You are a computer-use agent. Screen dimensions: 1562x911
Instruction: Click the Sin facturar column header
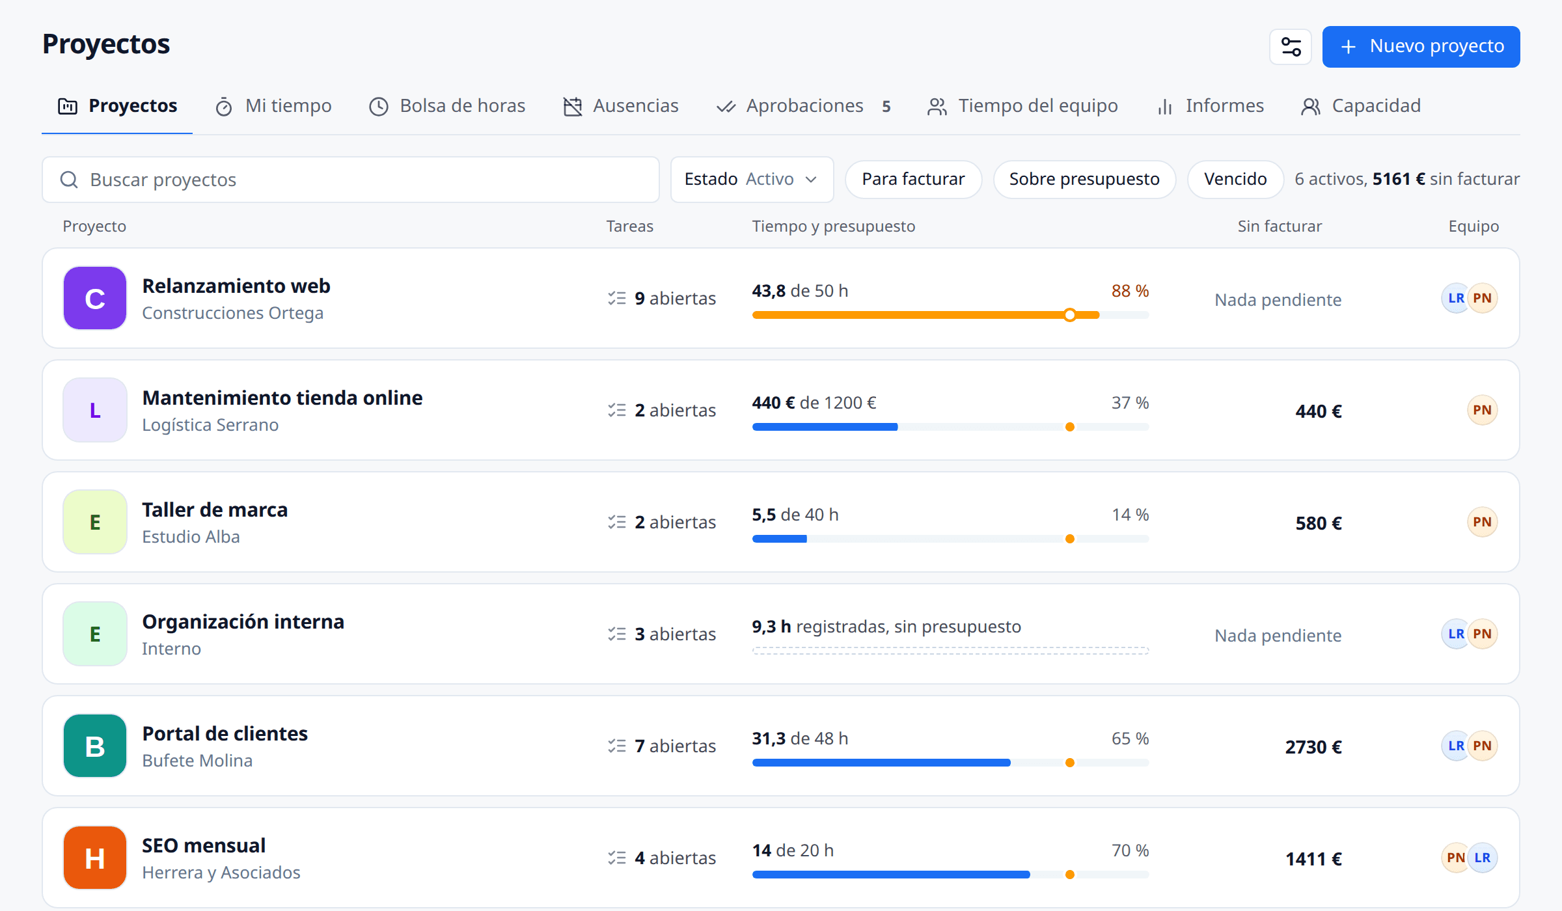click(x=1280, y=226)
